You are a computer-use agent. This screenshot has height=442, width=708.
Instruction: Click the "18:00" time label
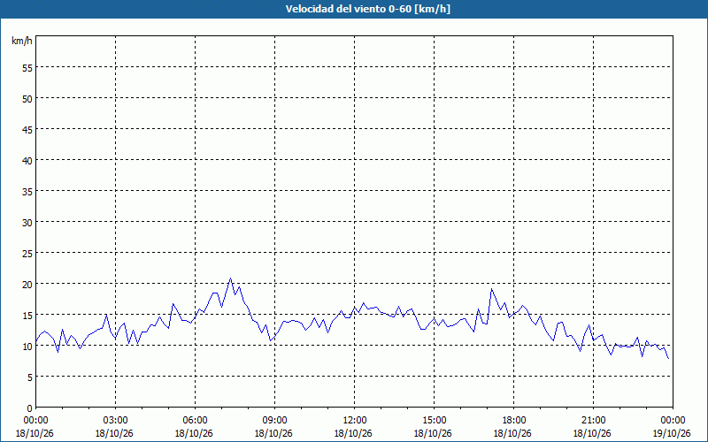coord(513,421)
